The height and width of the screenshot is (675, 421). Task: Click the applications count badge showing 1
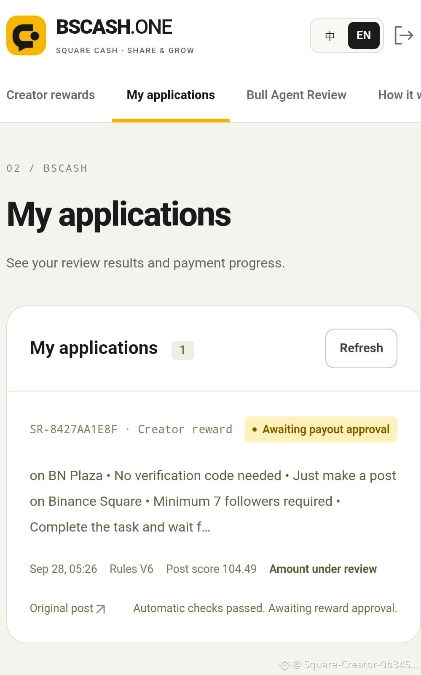182,350
